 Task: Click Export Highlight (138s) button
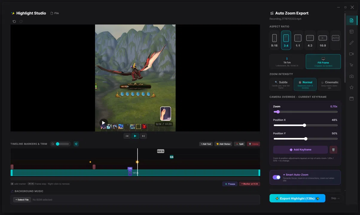pyautogui.click(x=297, y=198)
